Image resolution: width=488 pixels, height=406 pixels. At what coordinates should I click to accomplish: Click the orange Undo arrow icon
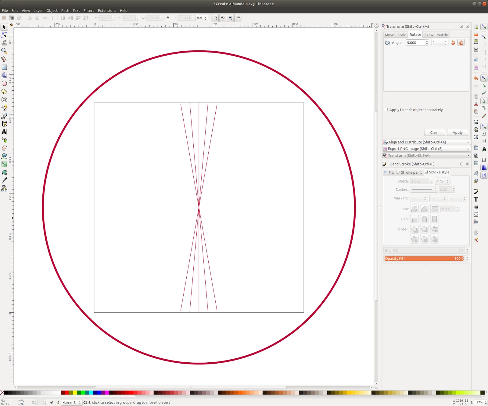[476, 78]
